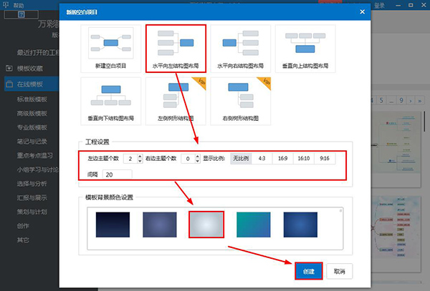Increase 左边主题个数 with up arrow
The width and height of the screenshot is (430, 291).
[x=140, y=157]
